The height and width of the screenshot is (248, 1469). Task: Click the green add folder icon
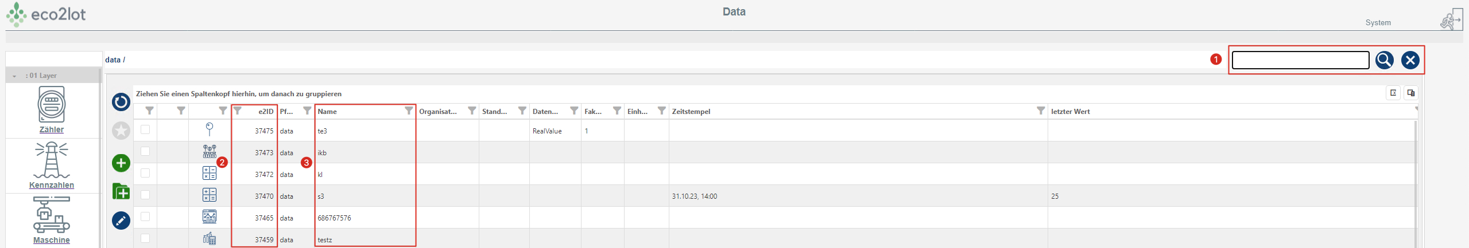[x=121, y=191]
